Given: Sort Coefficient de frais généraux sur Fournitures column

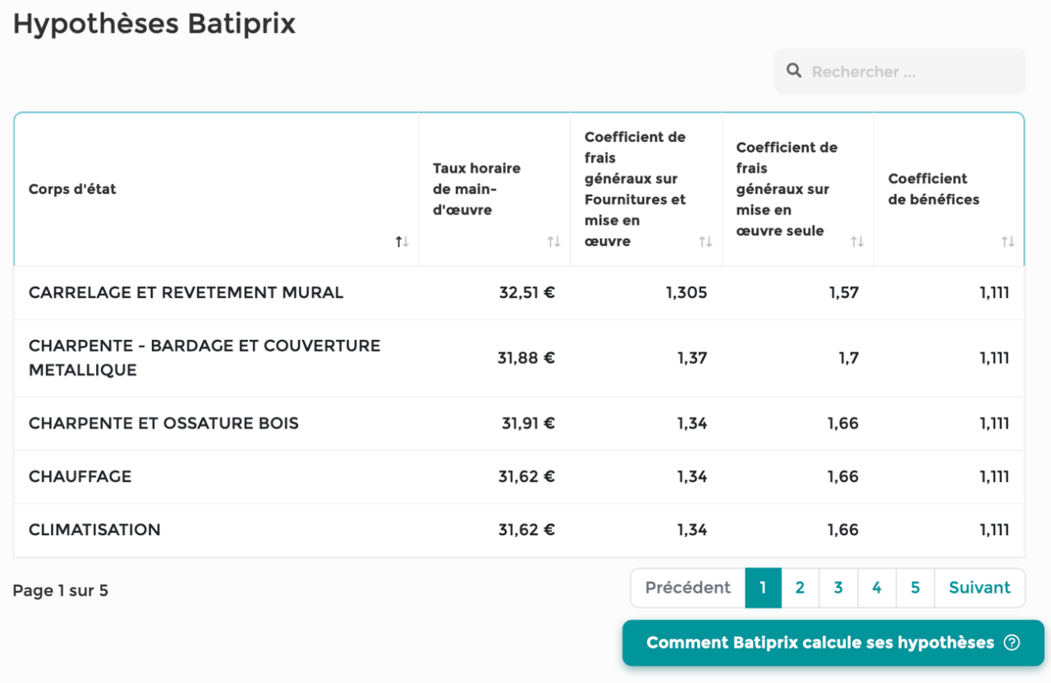Looking at the screenshot, I should [705, 241].
